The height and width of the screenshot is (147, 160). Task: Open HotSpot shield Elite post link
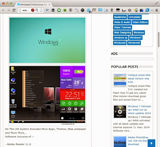139,79
